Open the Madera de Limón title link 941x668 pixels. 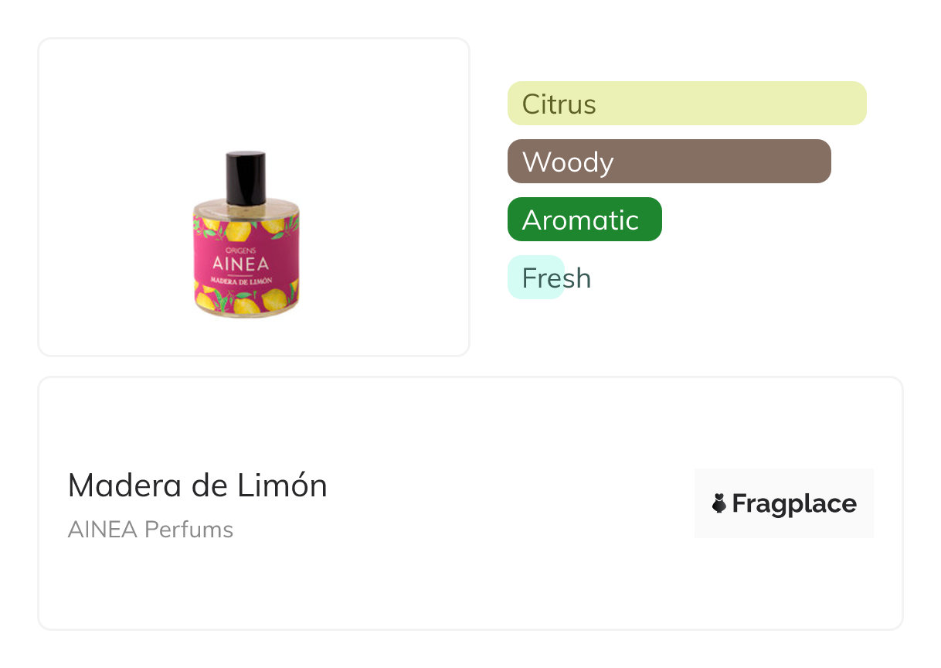click(198, 486)
